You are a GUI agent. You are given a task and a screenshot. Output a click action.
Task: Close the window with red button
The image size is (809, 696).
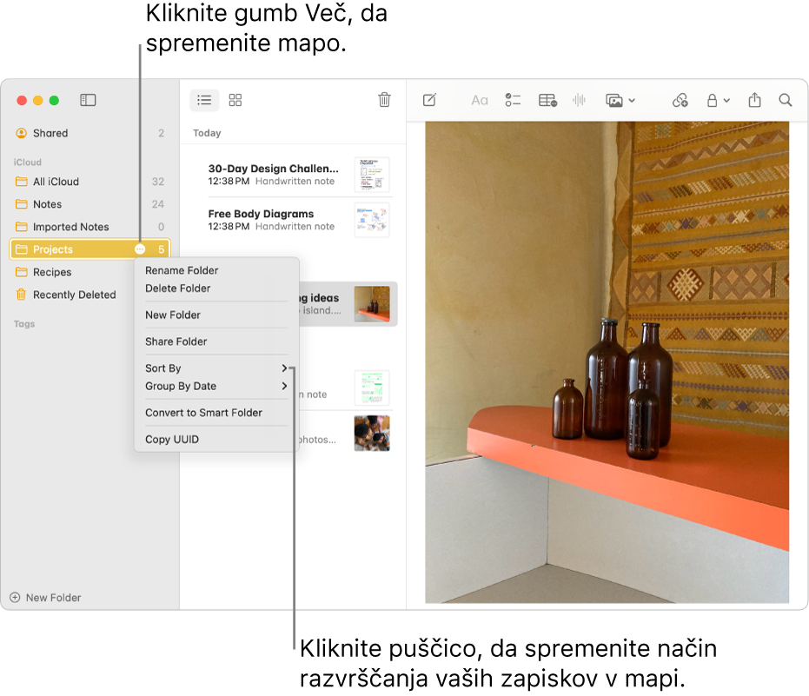22,100
